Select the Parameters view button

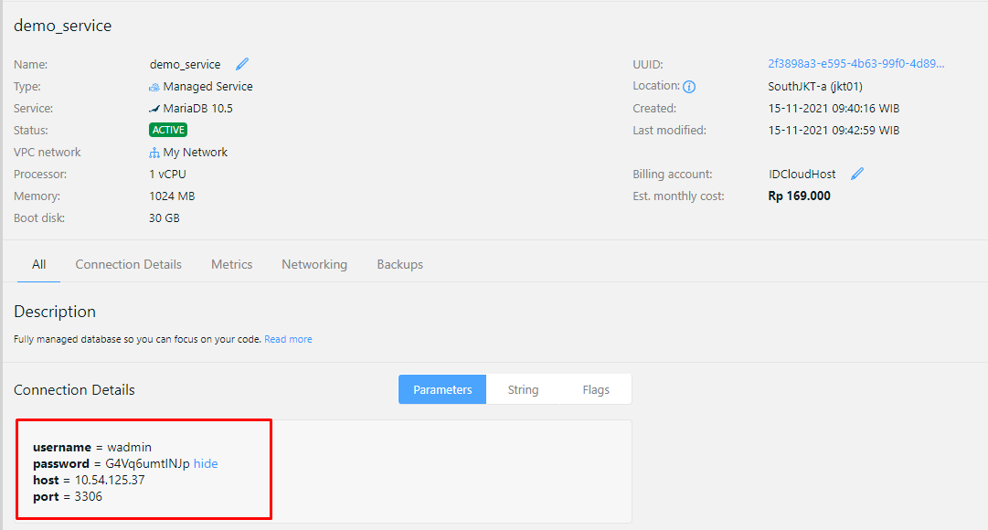coord(442,389)
